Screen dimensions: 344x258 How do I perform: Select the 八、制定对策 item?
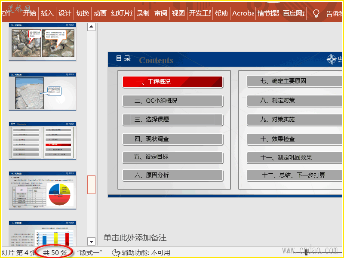[295, 101]
